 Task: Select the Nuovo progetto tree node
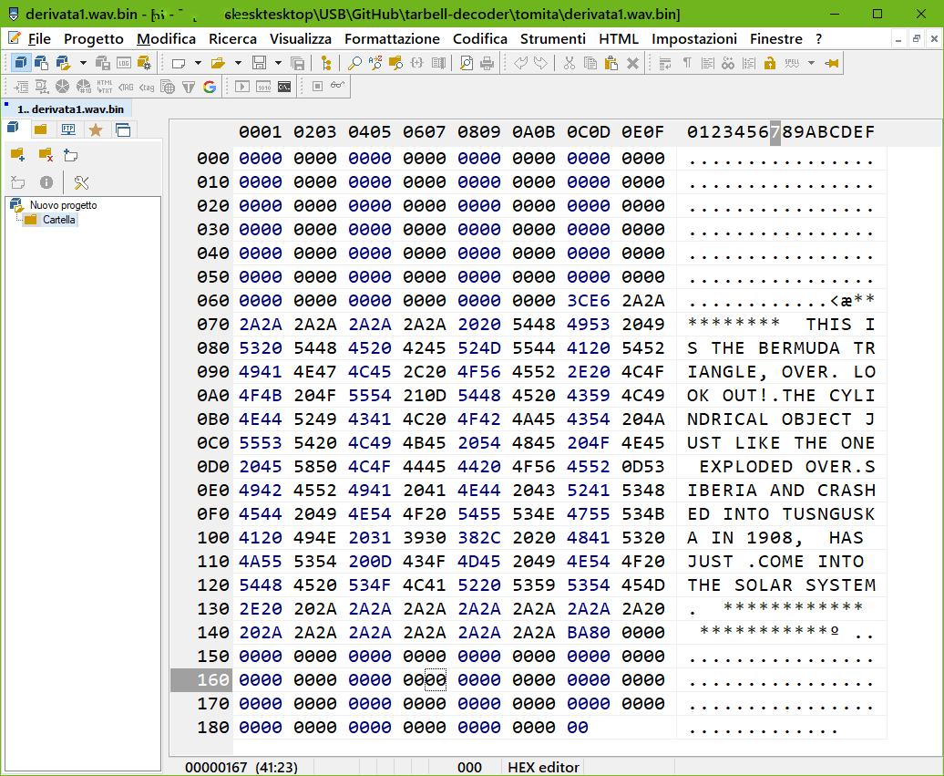(63, 205)
